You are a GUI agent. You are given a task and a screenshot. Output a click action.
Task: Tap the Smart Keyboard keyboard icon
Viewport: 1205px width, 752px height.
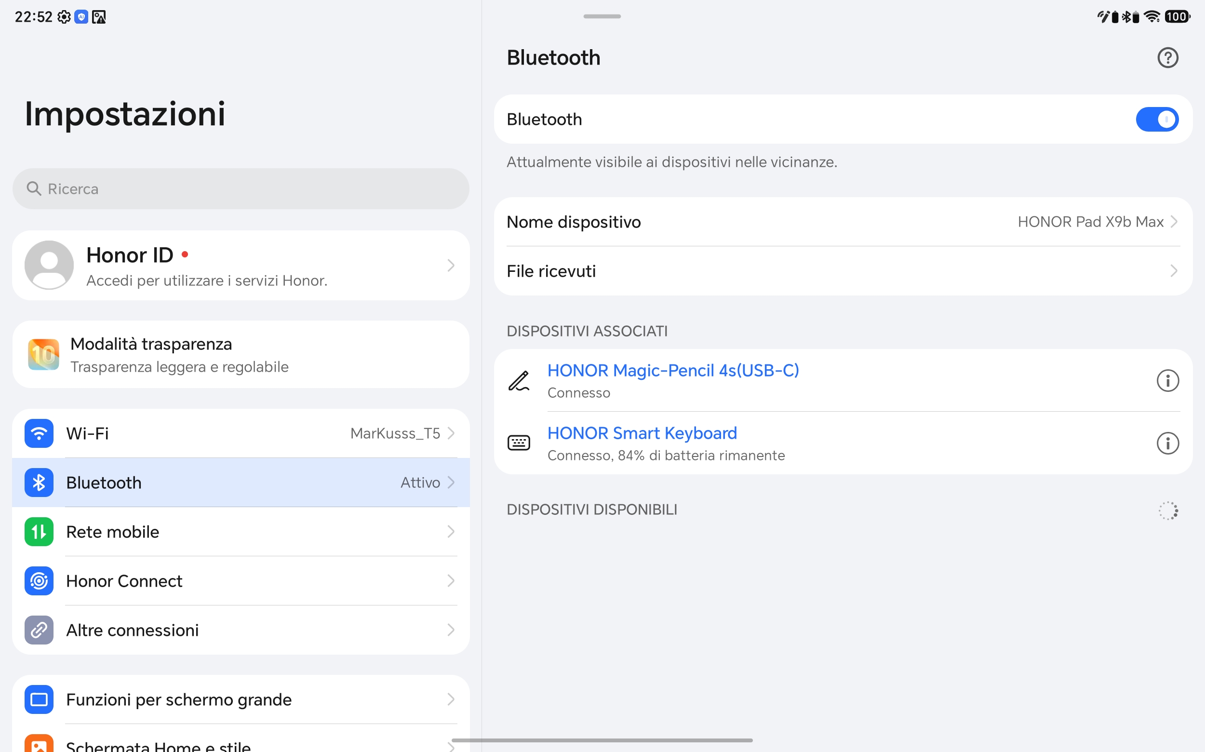pyautogui.click(x=519, y=443)
